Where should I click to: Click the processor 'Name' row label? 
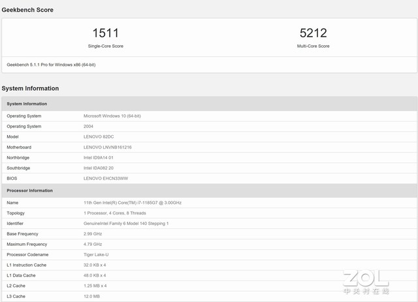point(12,203)
